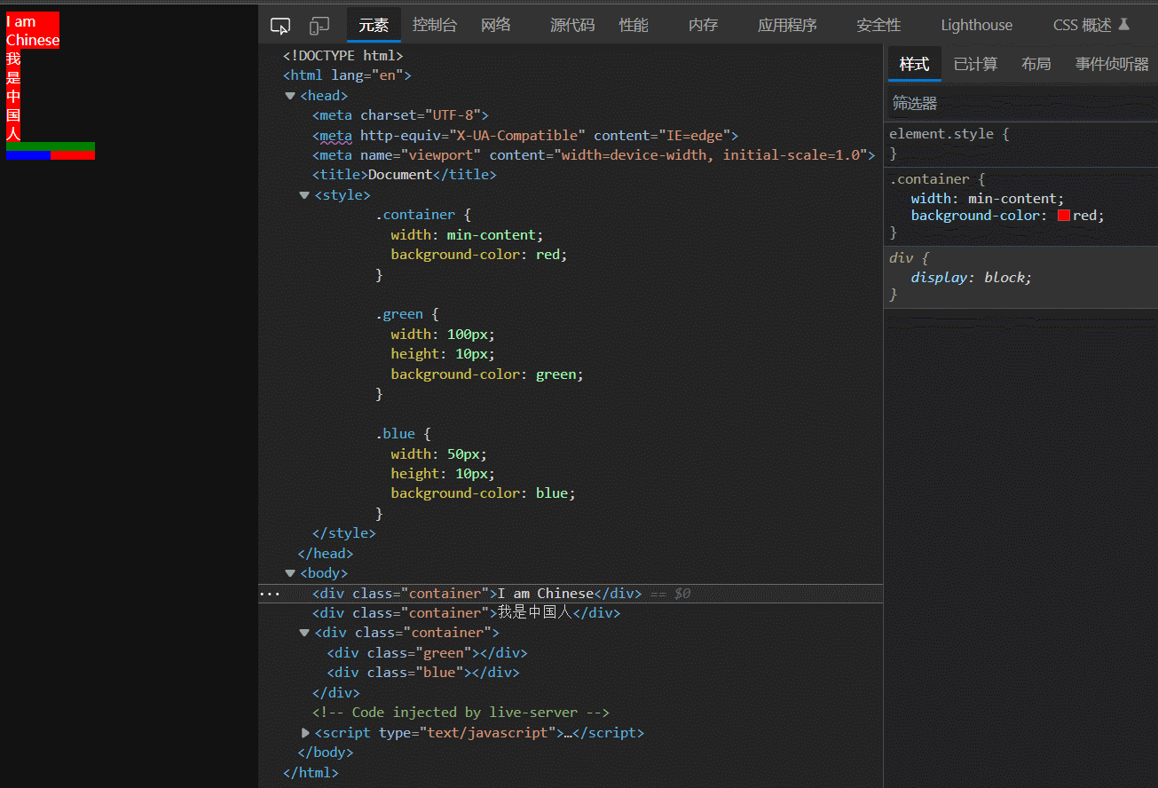This screenshot has height=788, width=1158.
Task: Collapse the style element node
Action: tap(304, 195)
